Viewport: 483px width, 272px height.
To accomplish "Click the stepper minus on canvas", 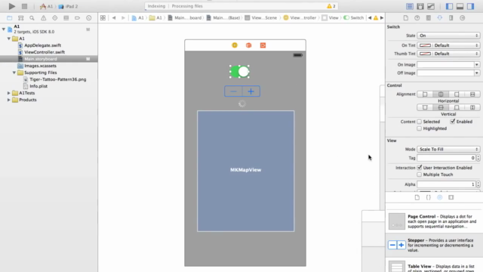I will click(x=233, y=91).
